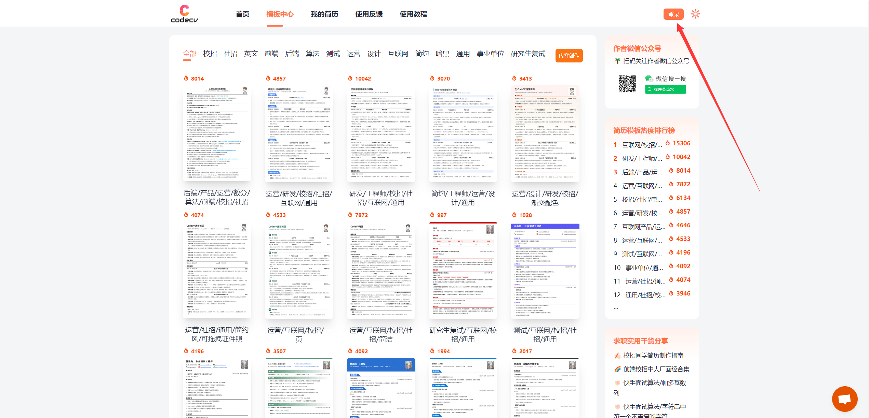Open 快手面试算法/帕多瓦数列 article link
Image resolution: width=869 pixels, height=418 pixels.
tap(654, 383)
